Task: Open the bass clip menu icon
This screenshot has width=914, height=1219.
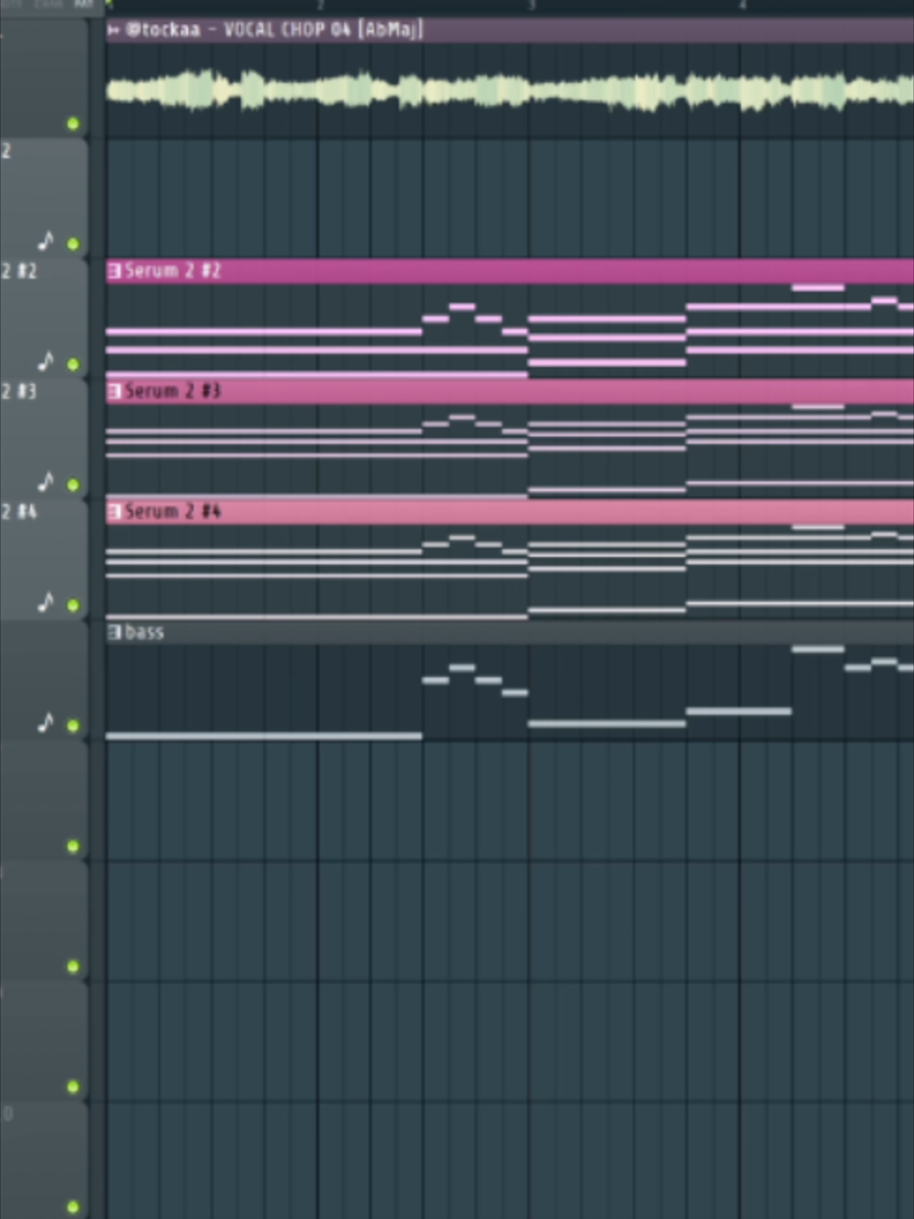Action: (x=115, y=632)
